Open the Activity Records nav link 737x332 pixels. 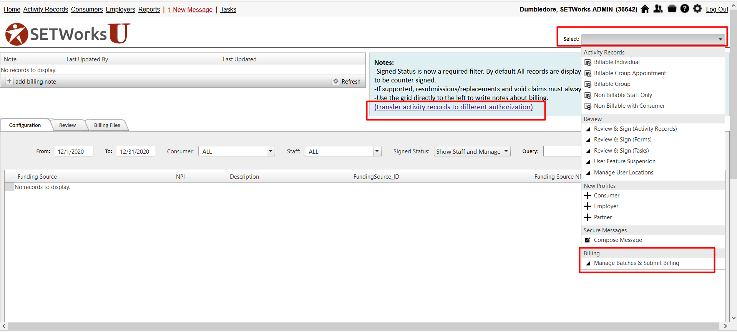coord(46,9)
